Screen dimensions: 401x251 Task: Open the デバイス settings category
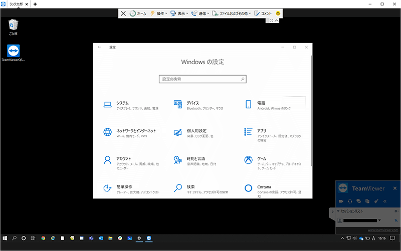tap(198, 105)
